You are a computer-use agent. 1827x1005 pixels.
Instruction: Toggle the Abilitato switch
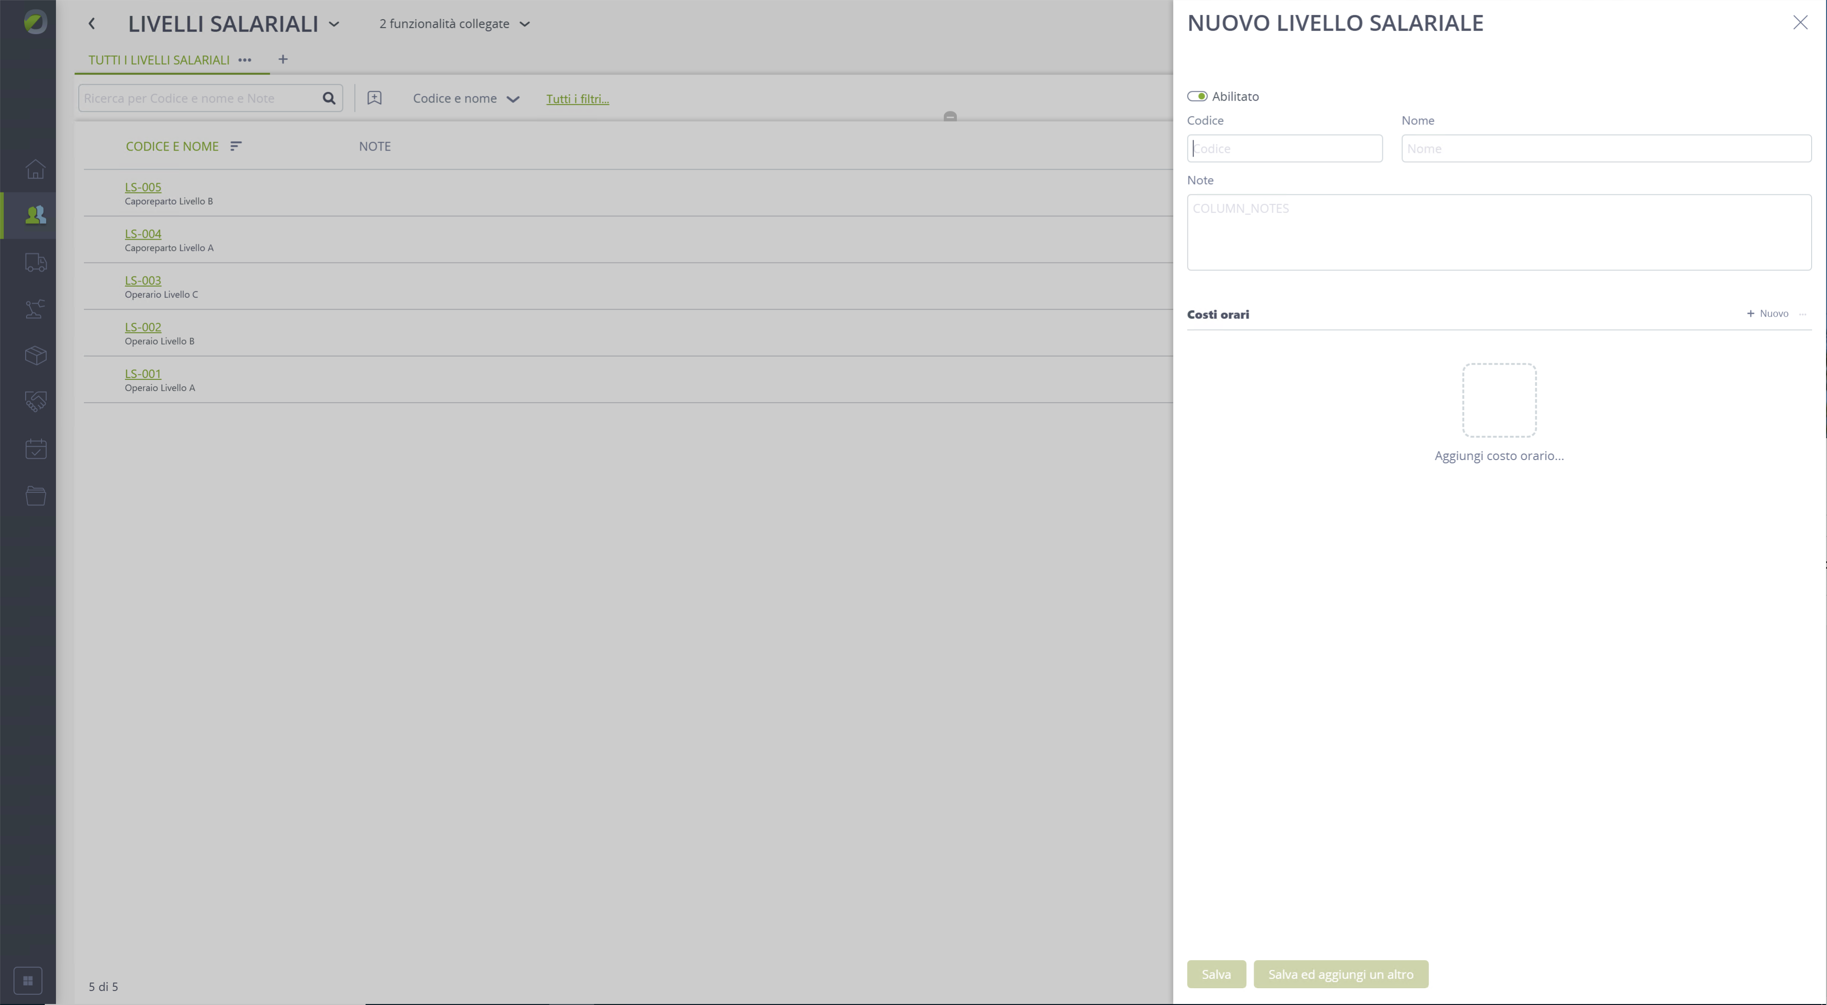[1197, 96]
